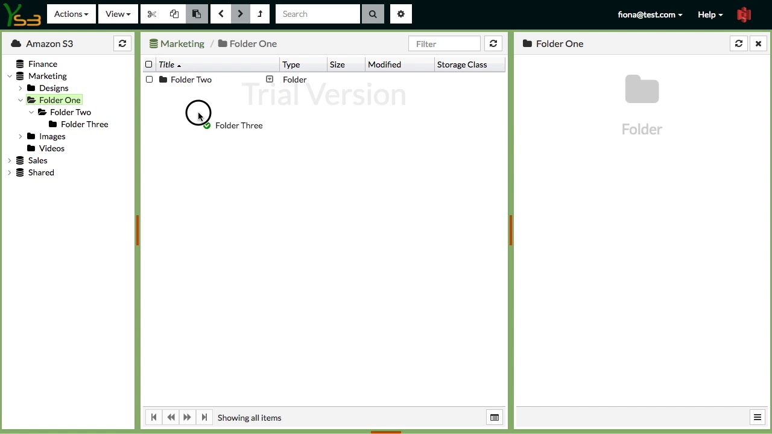
Task: Open Folder Two row action dropdown
Action: (270, 79)
